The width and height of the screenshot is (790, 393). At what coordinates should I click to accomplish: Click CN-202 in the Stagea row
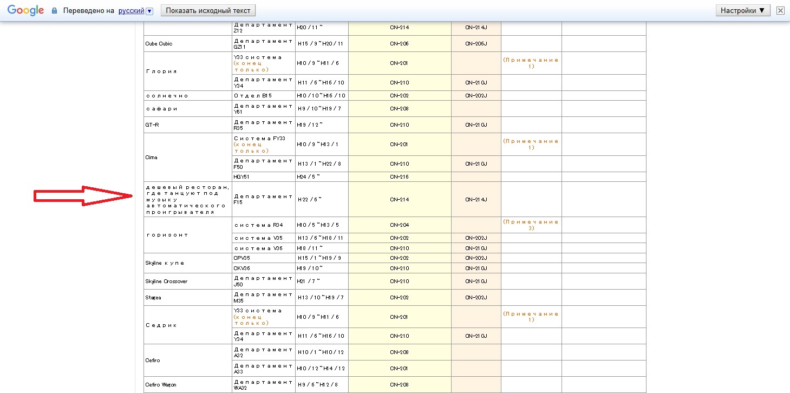[400, 298]
